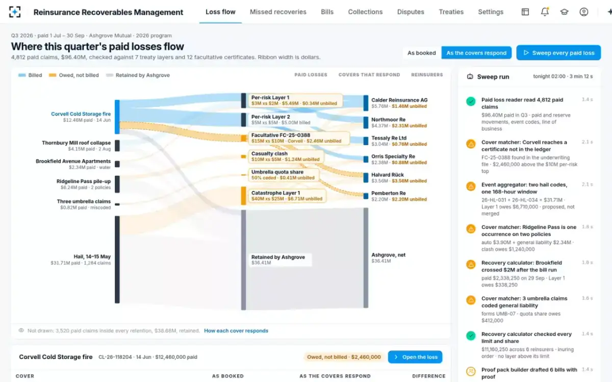Open How each cover responds link
This screenshot has width=612, height=382.
point(236,331)
